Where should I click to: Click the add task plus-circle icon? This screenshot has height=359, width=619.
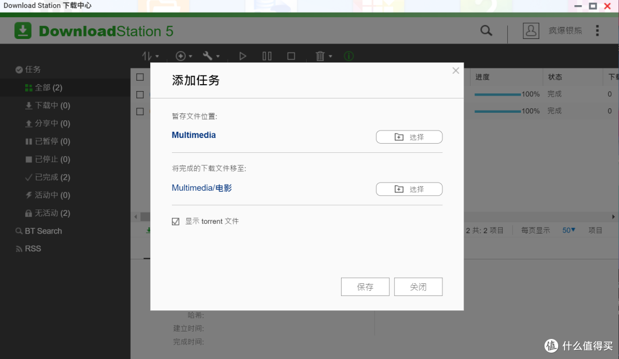[x=181, y=56]
